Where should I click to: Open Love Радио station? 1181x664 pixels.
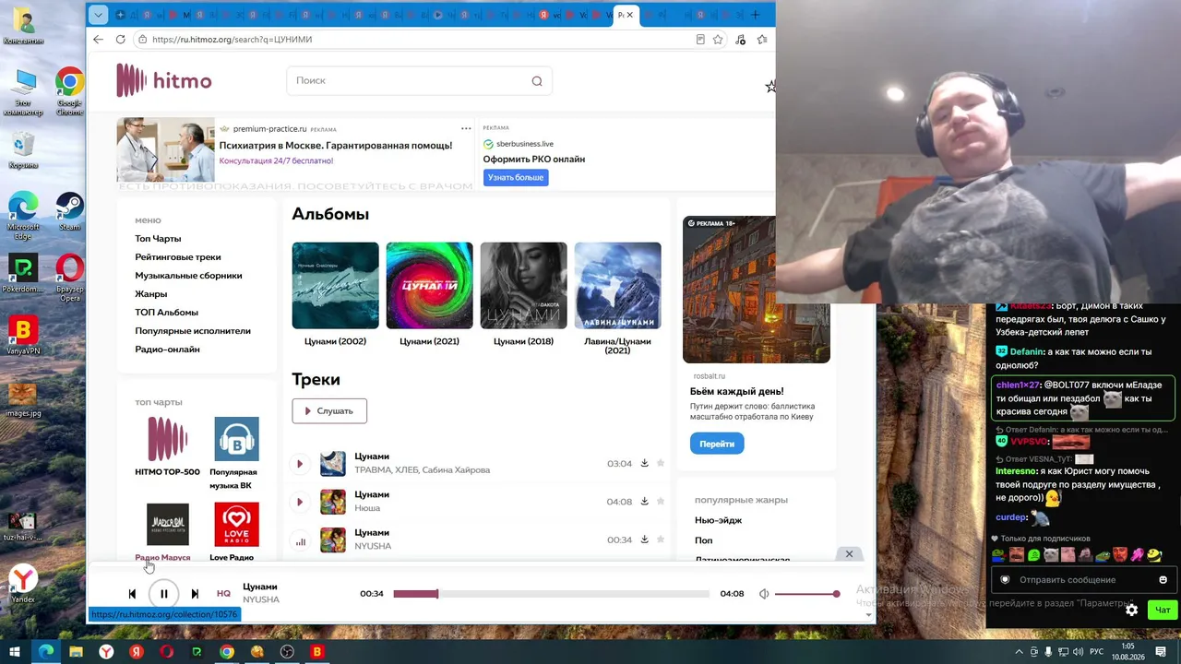tap(236, 531)
